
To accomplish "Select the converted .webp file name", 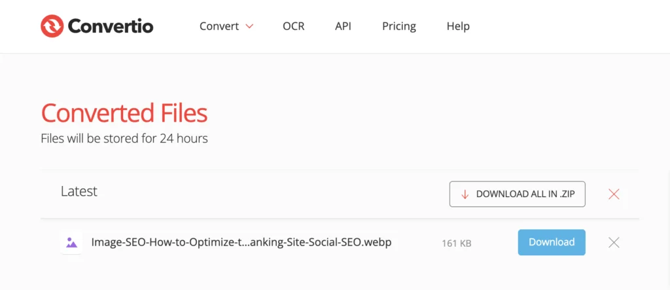I will (241, 242).
